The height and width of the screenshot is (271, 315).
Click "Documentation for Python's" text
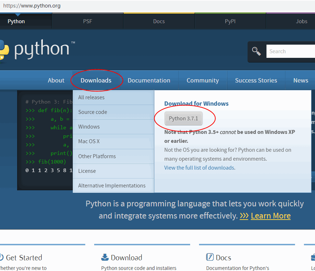click(238, 268)
